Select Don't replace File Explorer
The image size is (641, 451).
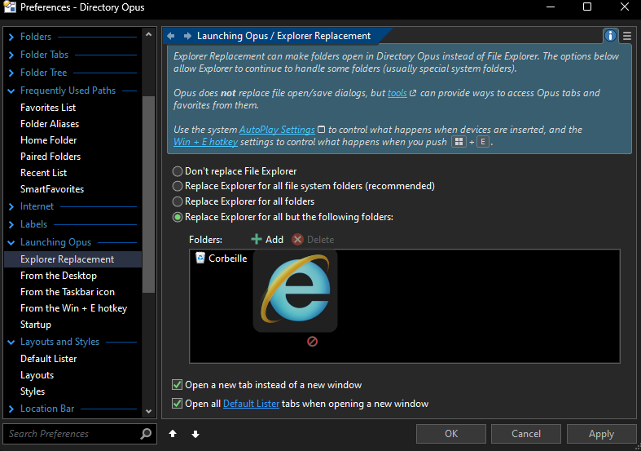click(178, 171)
